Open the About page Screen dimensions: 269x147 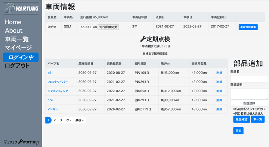(x=14, y=31)
